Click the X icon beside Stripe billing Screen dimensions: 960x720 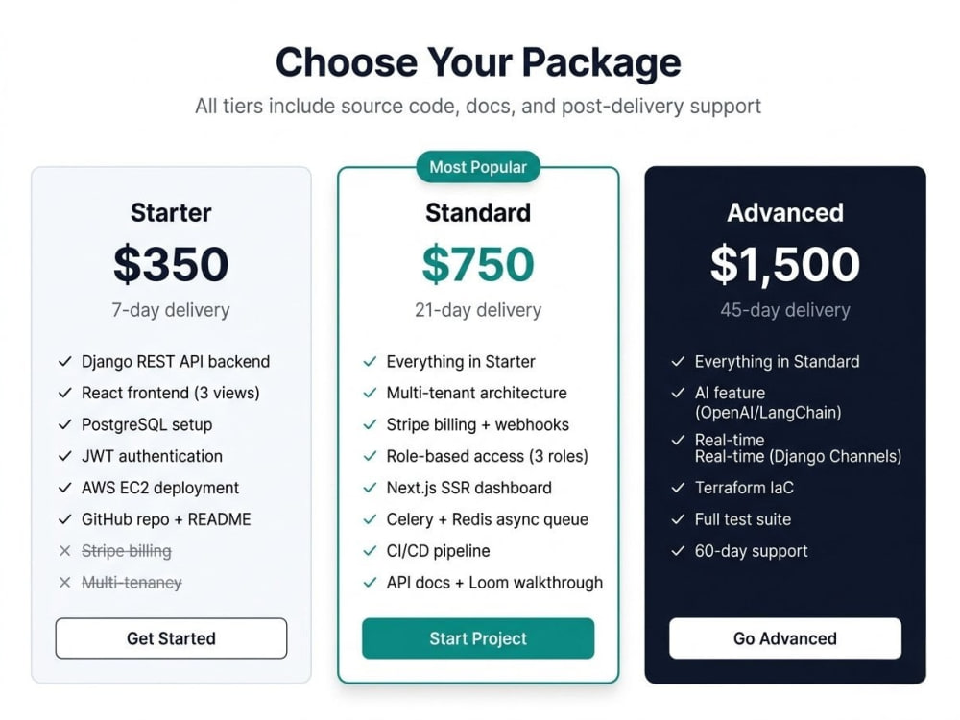(65, 551)
